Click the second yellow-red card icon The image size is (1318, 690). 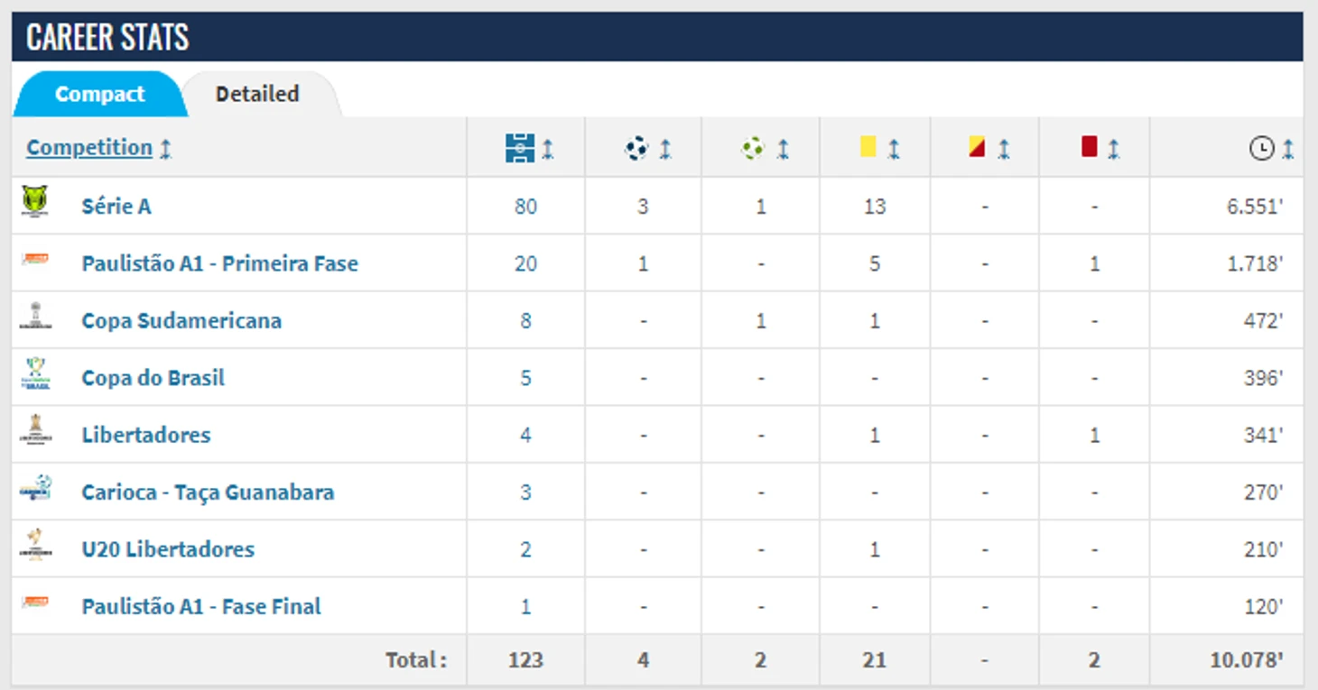click(977, 147)
